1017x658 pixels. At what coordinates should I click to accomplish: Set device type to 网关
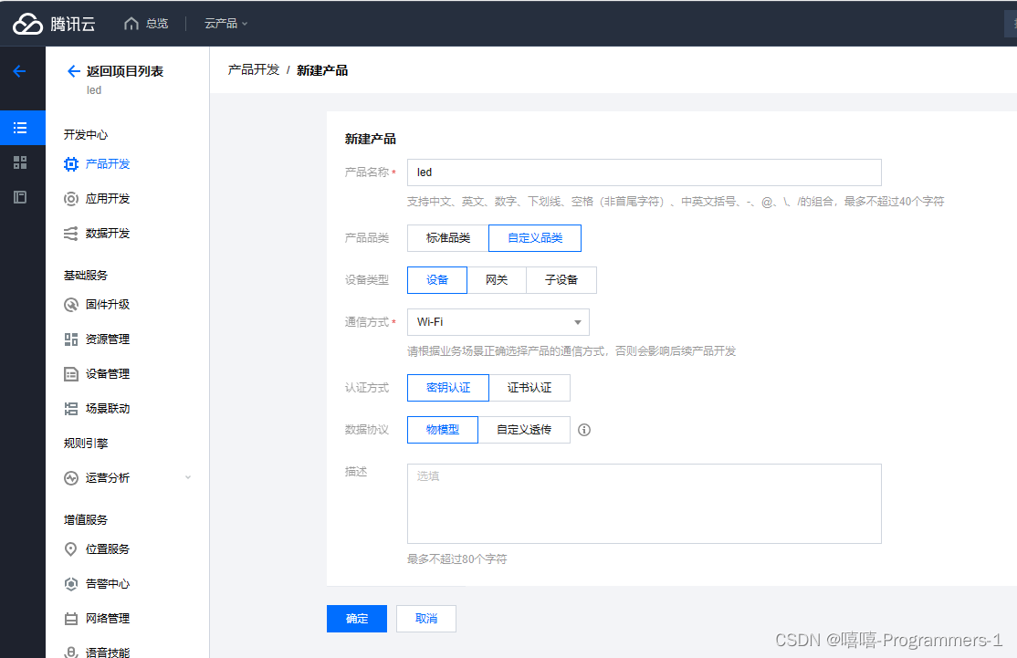(x=498, y=280)
